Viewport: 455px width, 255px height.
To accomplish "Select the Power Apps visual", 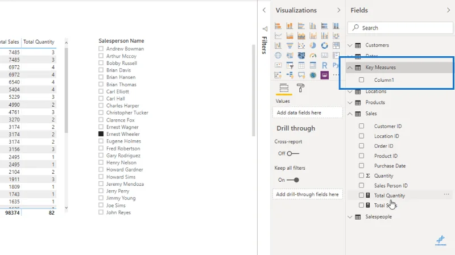I will pyautogui.click(x=324, y=75).
